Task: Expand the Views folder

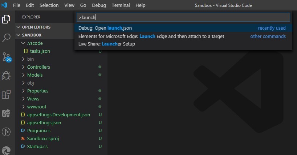Action: tap(23, 99)
